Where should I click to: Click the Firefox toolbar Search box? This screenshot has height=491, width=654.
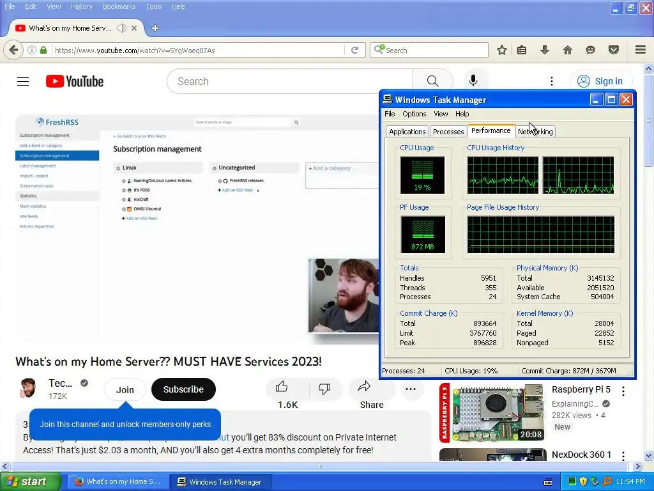(429, 50)
